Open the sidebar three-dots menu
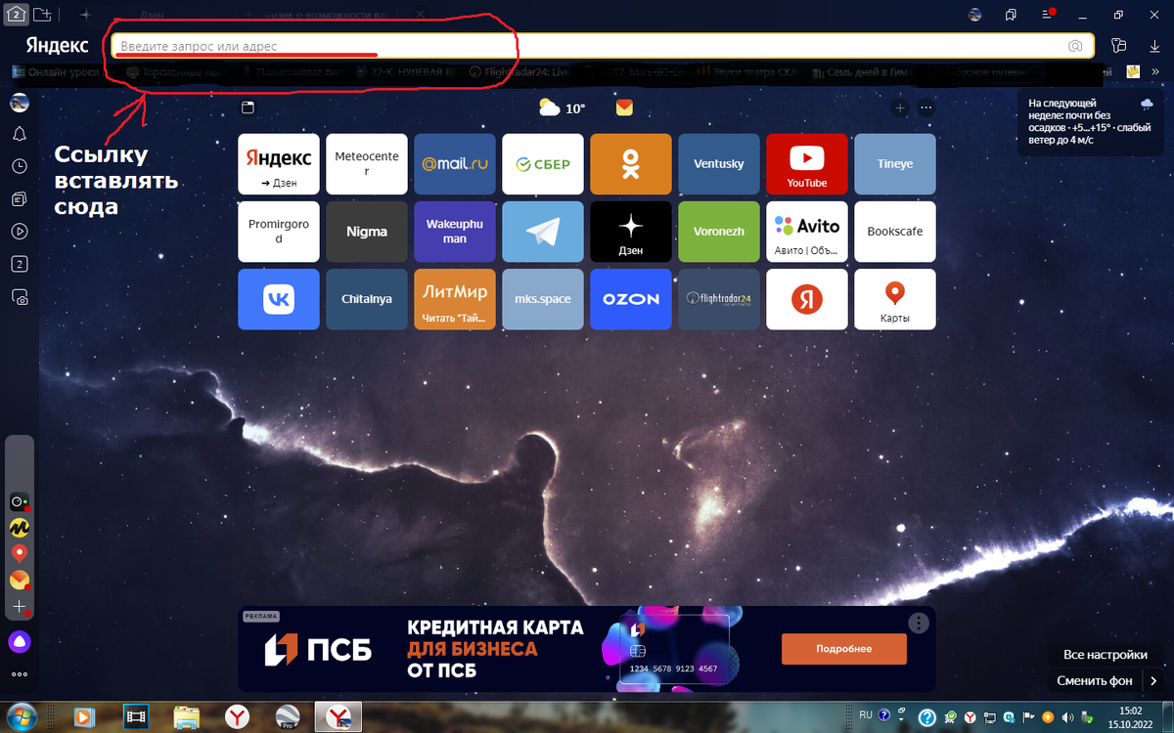 (x=19, y=674)
